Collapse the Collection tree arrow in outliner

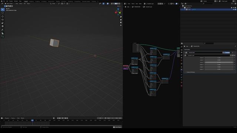point(183,8)
